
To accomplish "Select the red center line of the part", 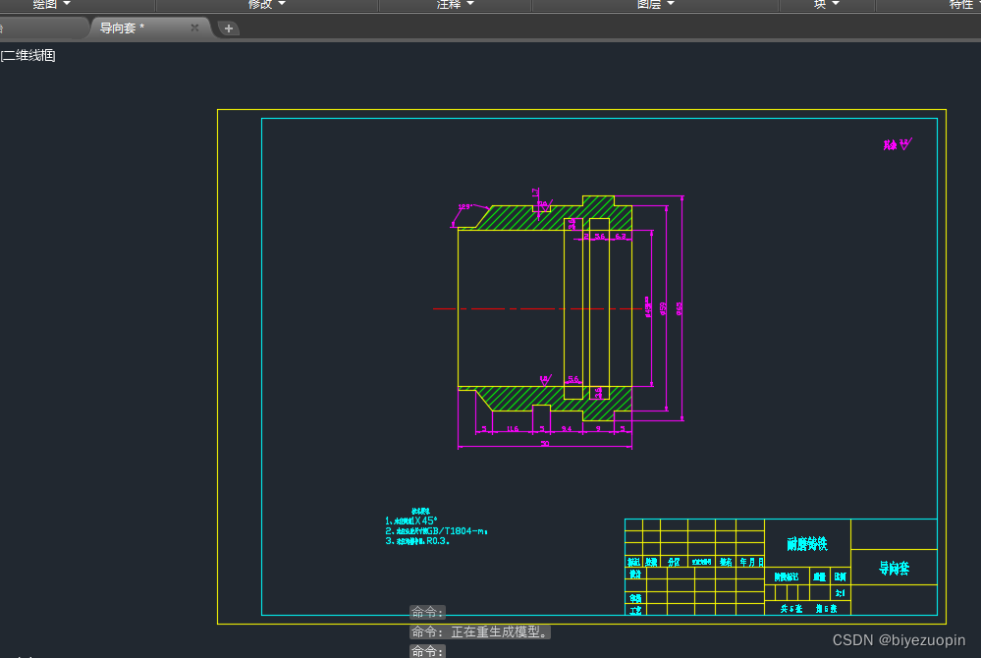I will click(538, 308).
